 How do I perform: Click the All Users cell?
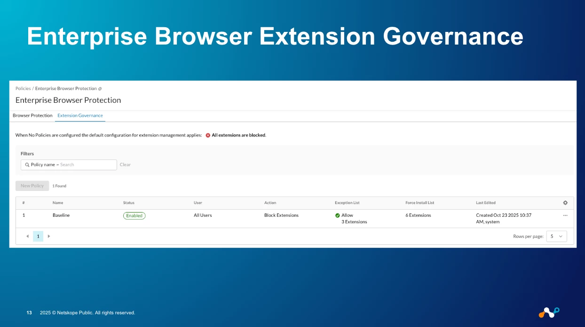pos(203,215)
